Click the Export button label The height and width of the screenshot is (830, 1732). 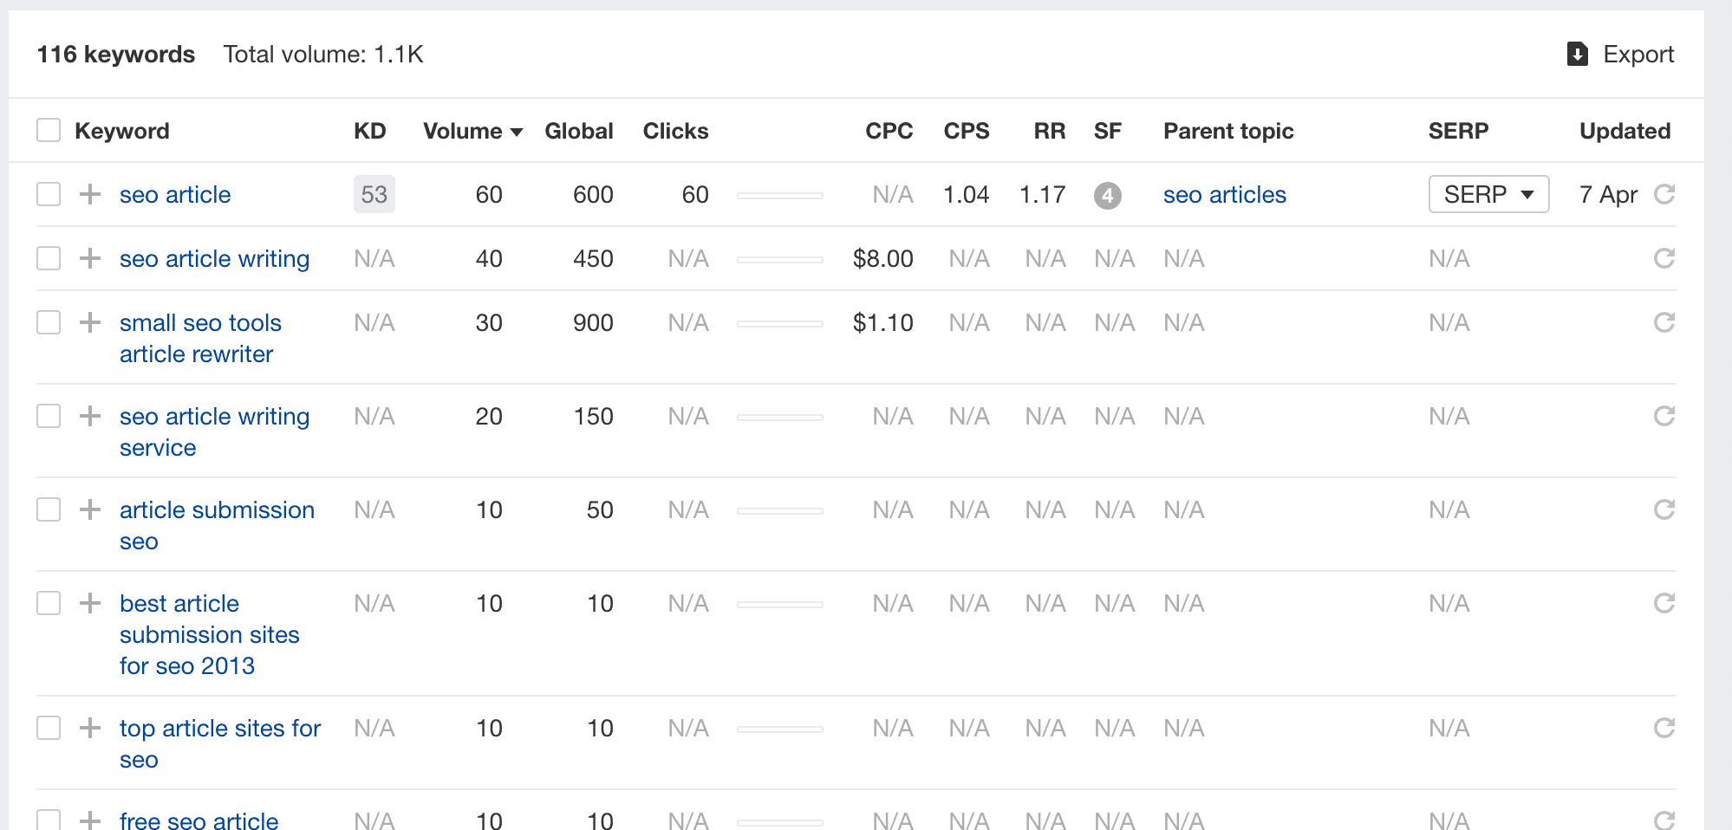click(x=1638, y=55)
